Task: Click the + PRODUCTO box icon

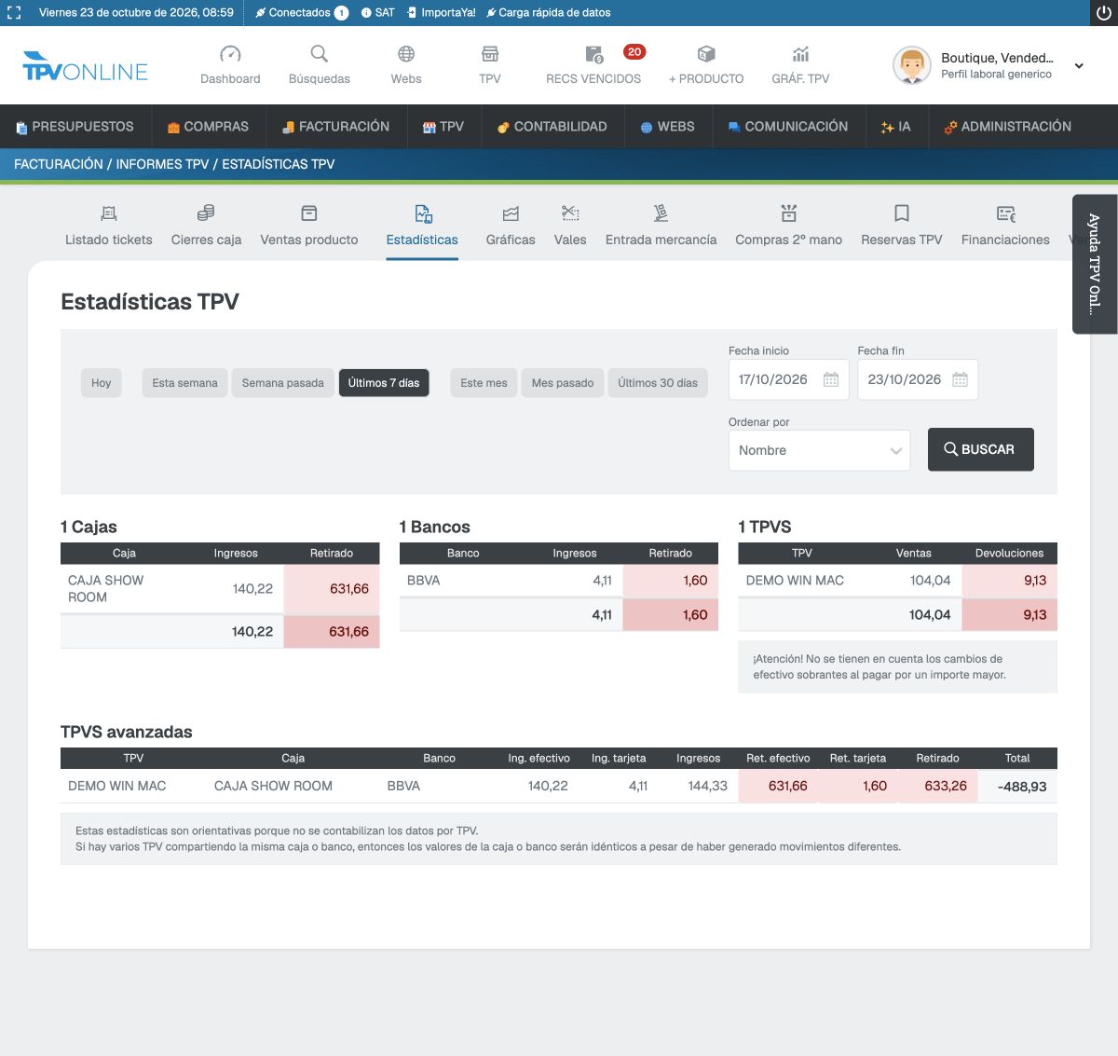Action: click(706, 54)
